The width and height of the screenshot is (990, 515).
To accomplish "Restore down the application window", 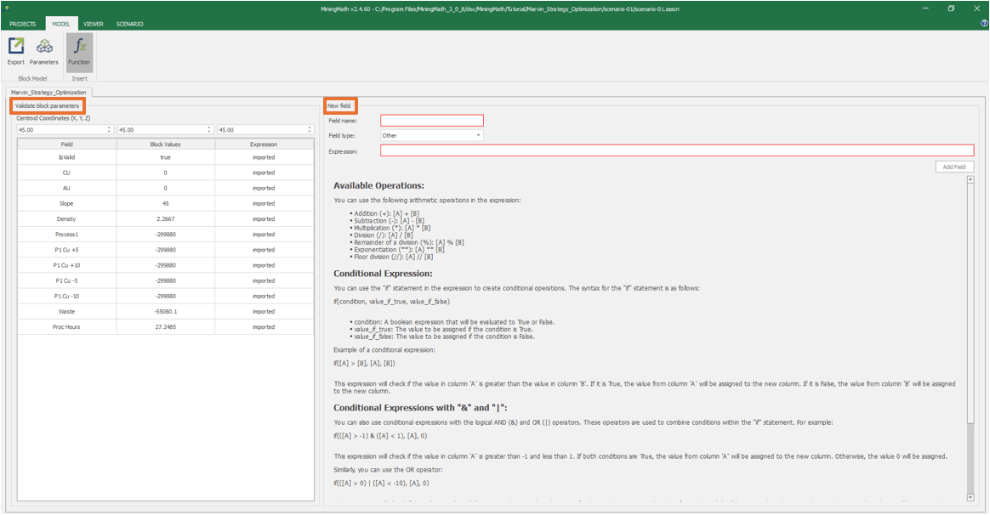I will 951,8.
